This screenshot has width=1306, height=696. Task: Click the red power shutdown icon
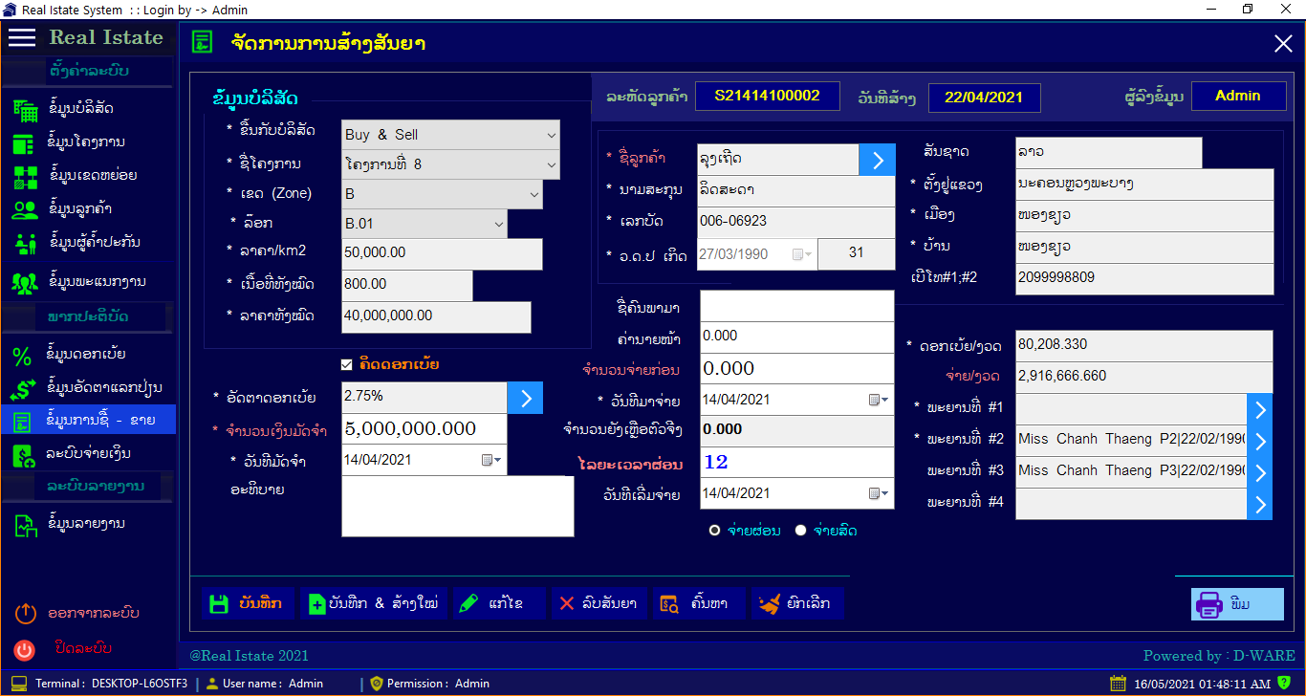25,650
